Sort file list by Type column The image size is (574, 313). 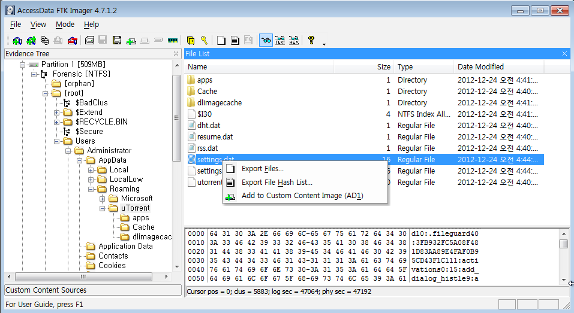pos(423,67)
